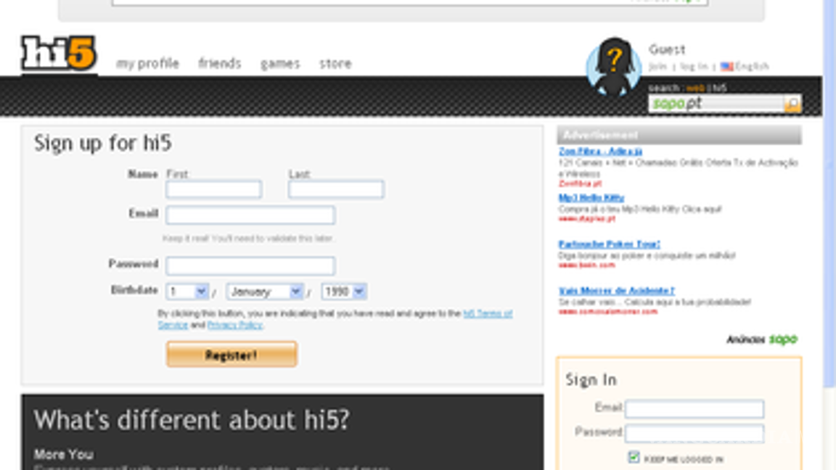Viewport: 836px width, 470px height.
Task: Focus the First name input field
Action: (213, 189)
